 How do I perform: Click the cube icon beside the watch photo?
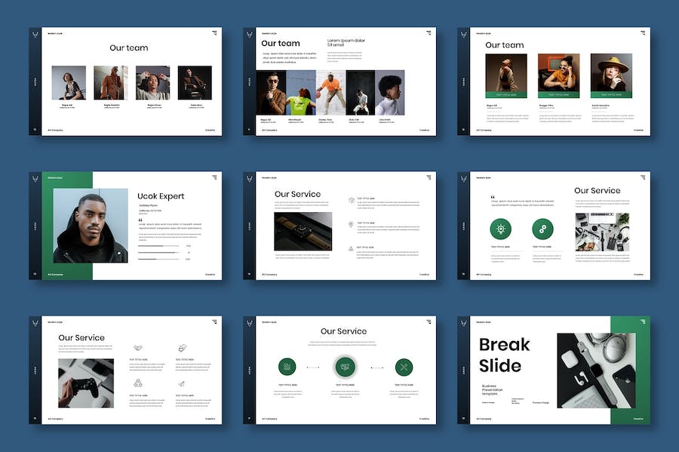[352, 201]
